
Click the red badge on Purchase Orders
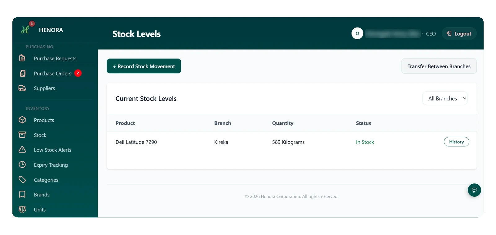click(78, 73)
